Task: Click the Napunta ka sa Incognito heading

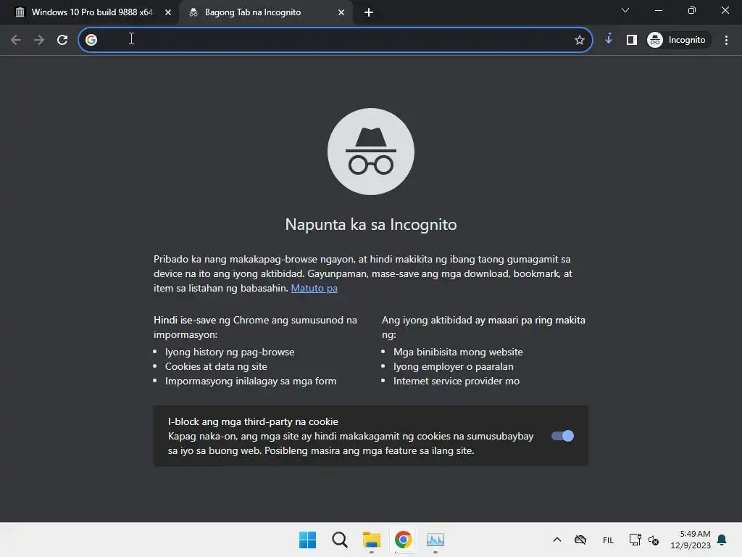Action: pyautogui.click(x=371, y=224)
